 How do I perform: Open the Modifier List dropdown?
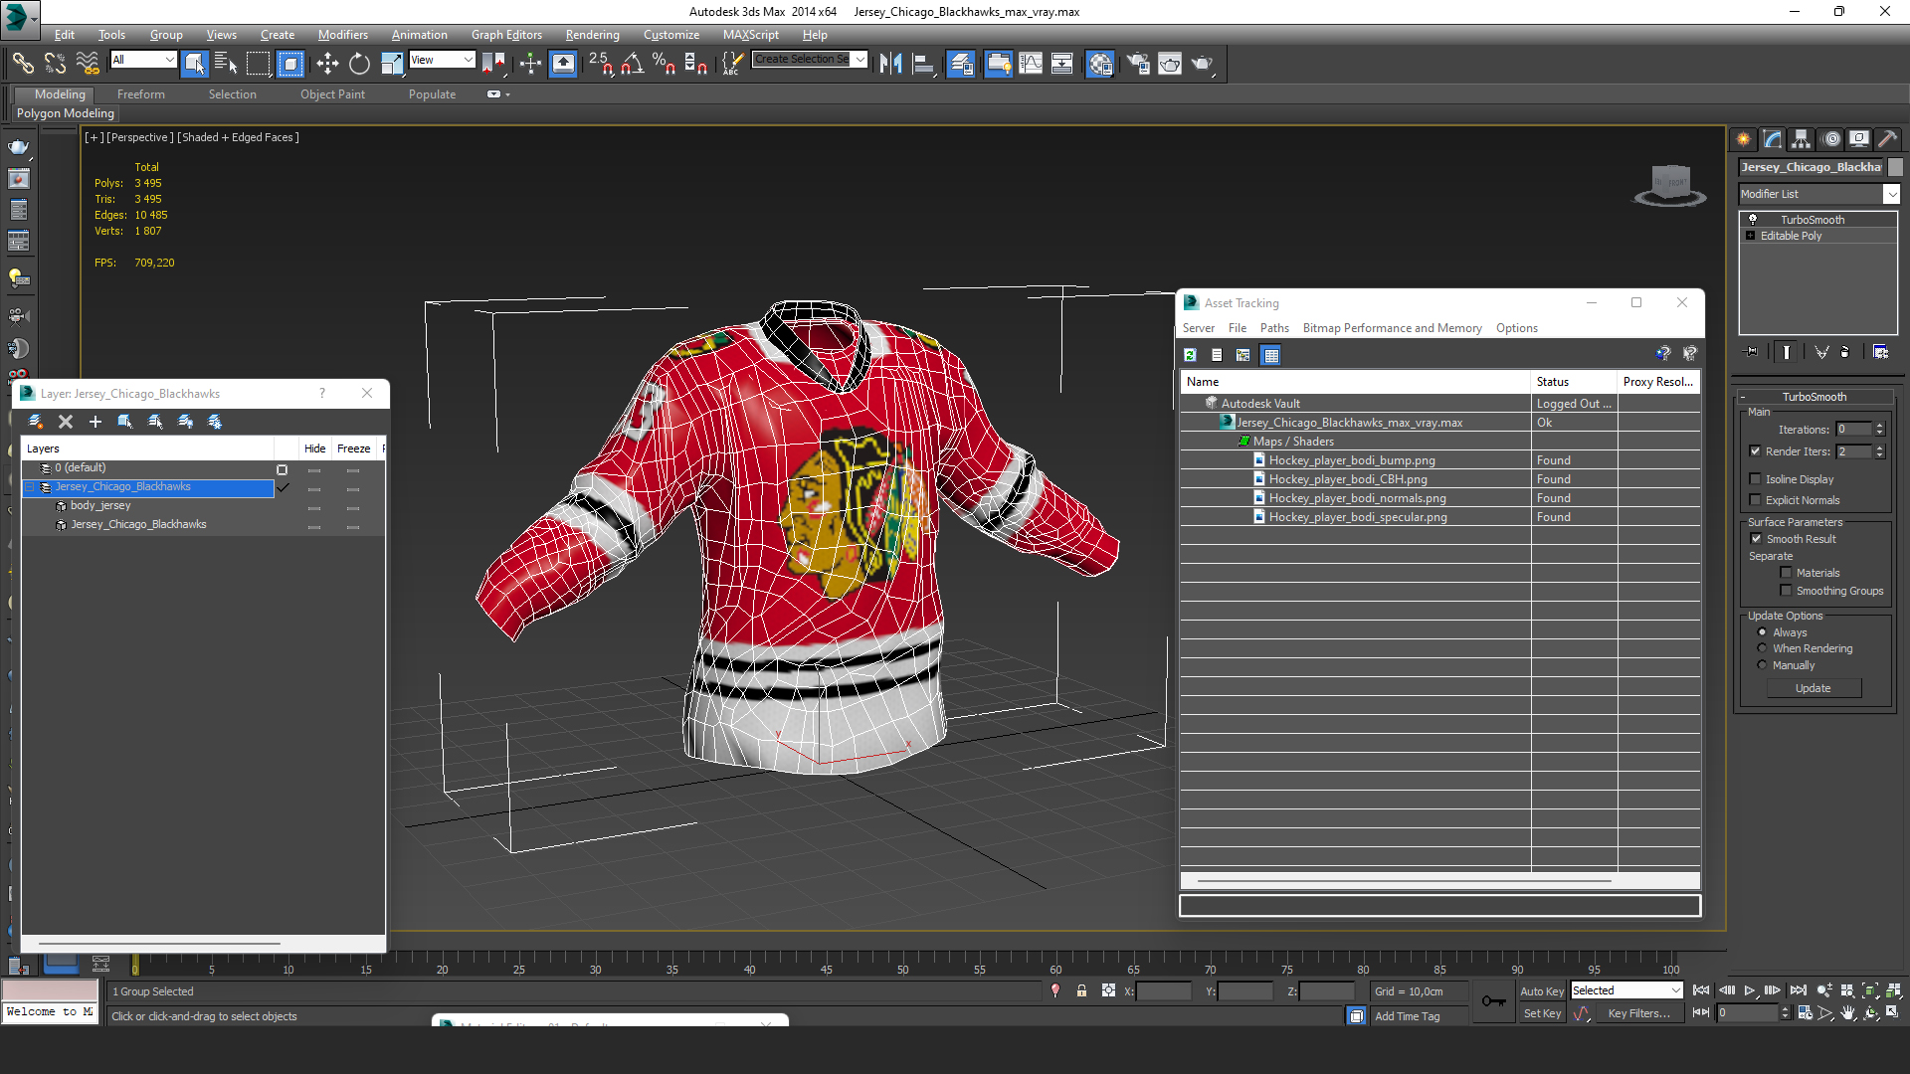tap(1891, 194)
